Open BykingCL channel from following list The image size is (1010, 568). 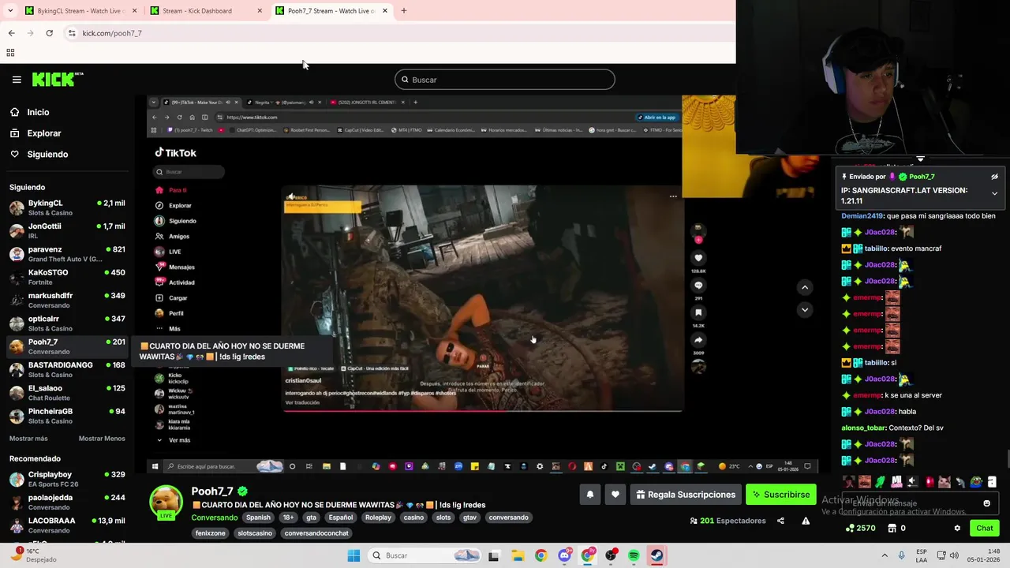click(x=67, y=207)
